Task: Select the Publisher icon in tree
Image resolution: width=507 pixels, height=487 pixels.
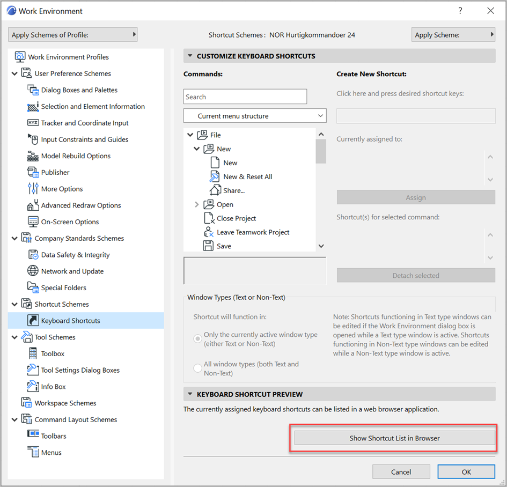Action: pos(33,172)
